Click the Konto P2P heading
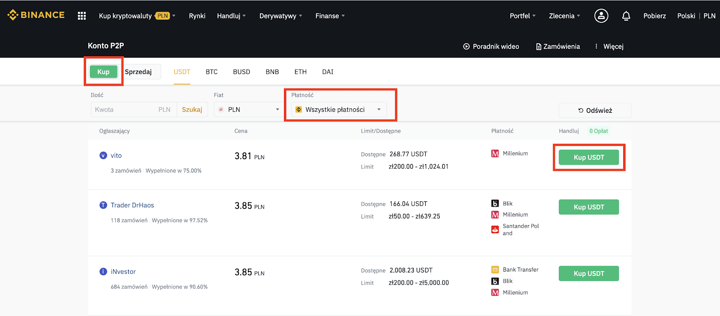Viewport: 720px width, 316px height. pyautogui.click(x=106, y=46)
